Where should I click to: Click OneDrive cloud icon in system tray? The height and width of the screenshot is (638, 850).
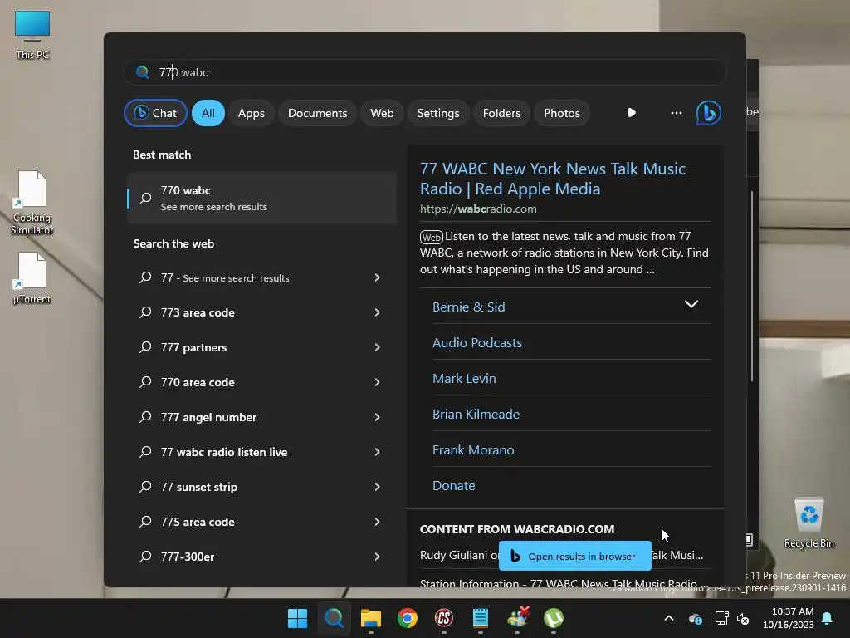695,618
